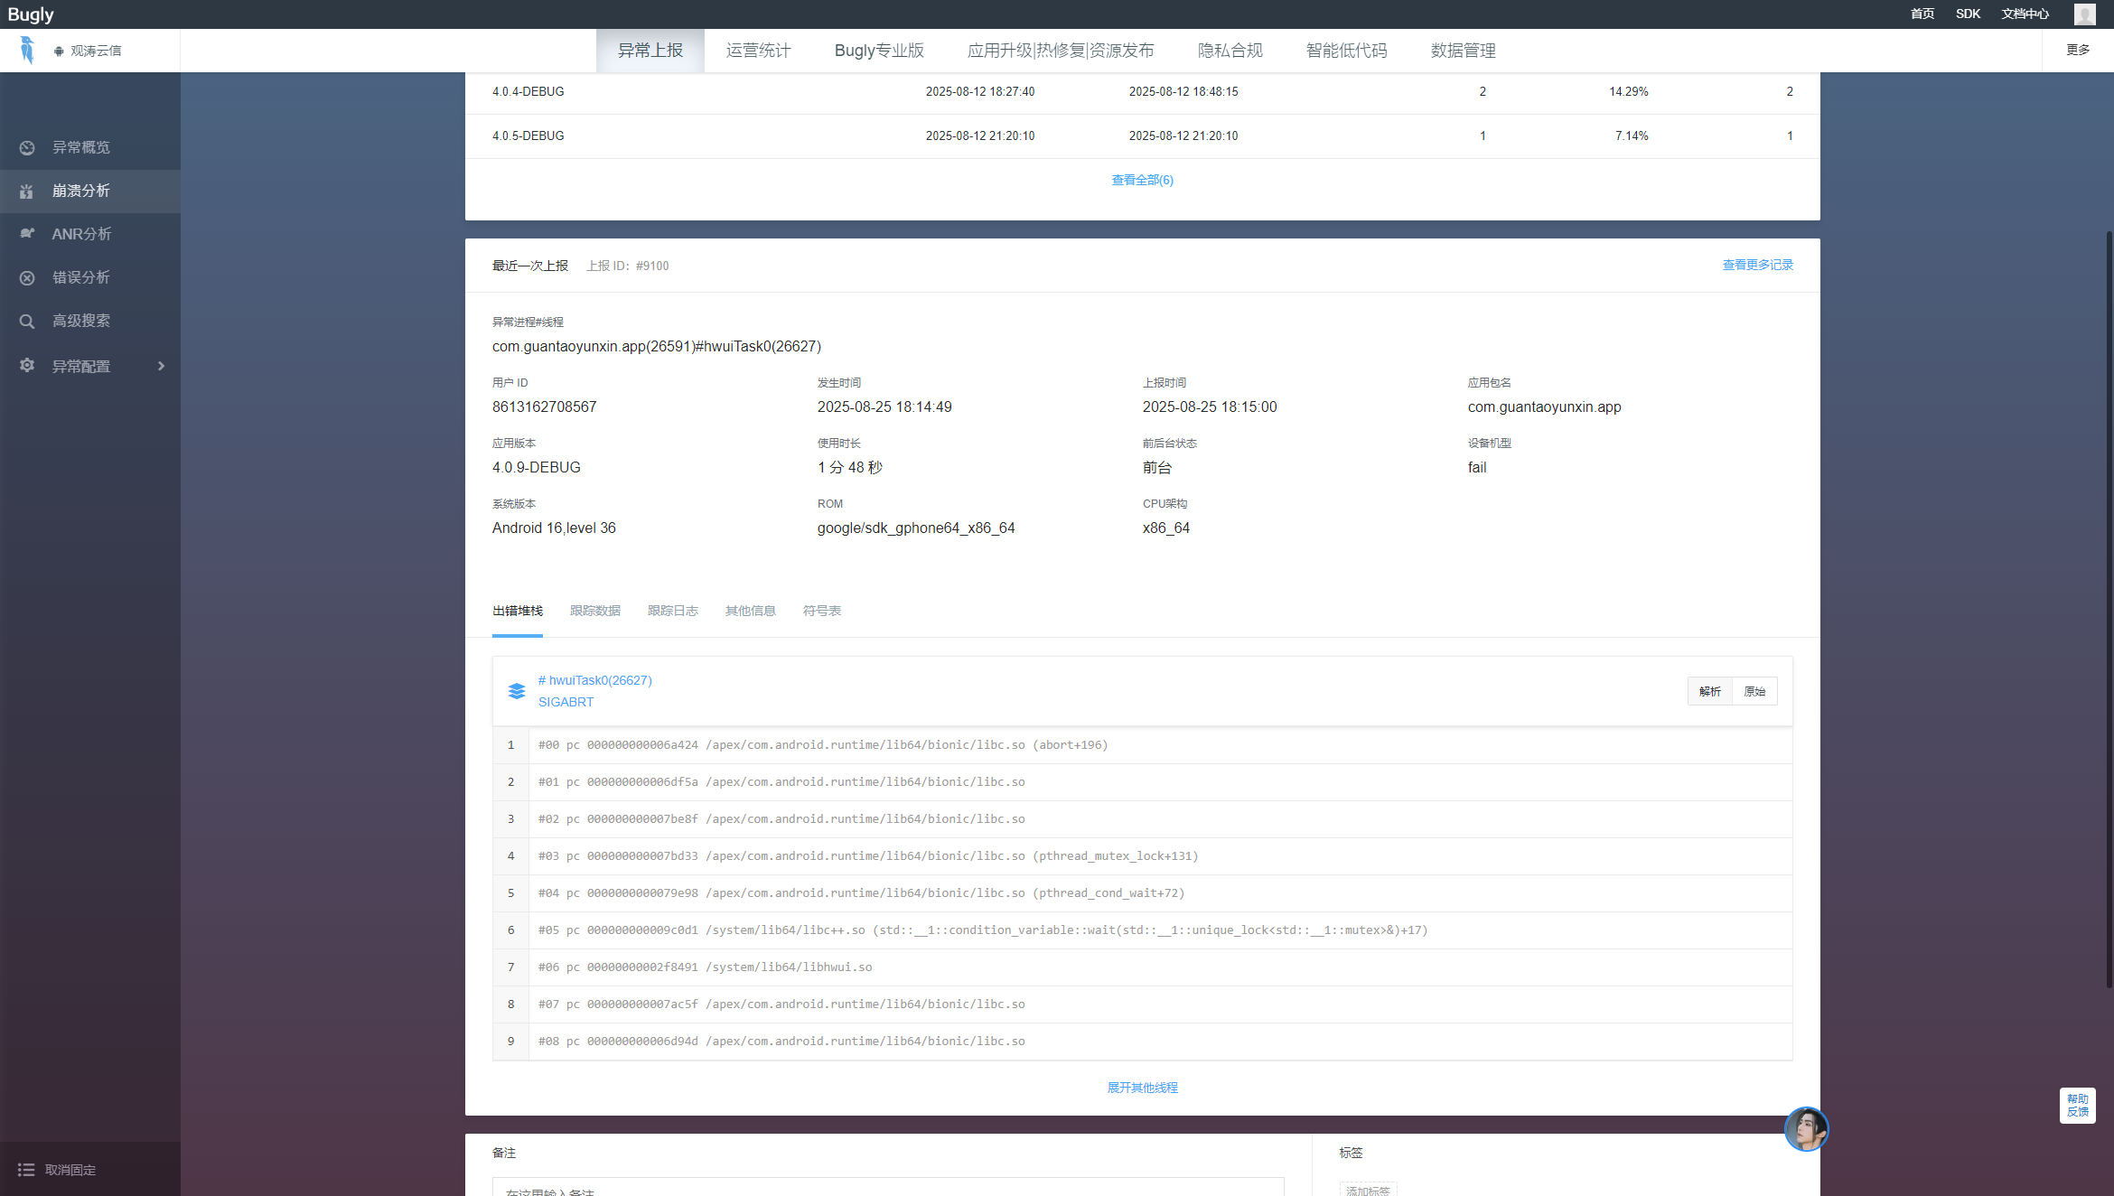Click the user avatar in top bar
Viewport: 2114px width, 1196px height.
(2084, 14)
